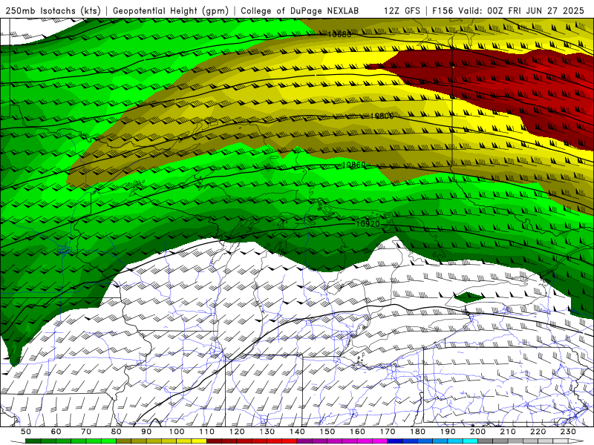Image resolution: width=594 pixels, height=445 pixels.
Task: Click the 'Geopotential Height (gpm)' title text
Action: [x=171, y=10]
